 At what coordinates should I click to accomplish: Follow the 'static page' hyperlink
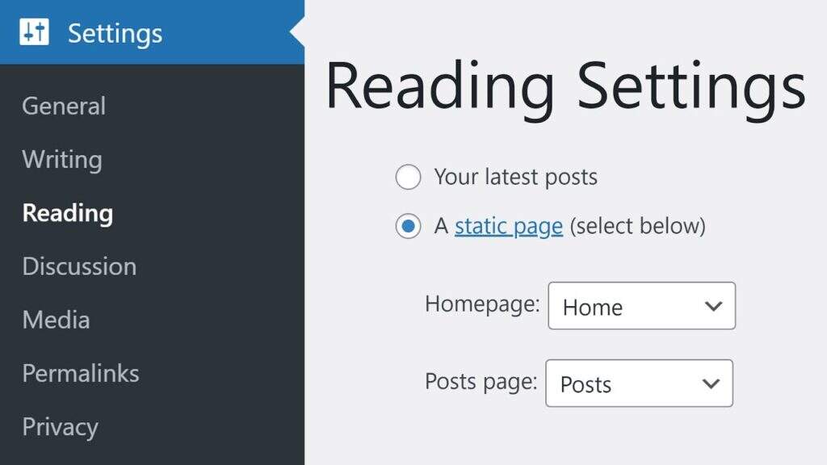(x=509, y=226)
